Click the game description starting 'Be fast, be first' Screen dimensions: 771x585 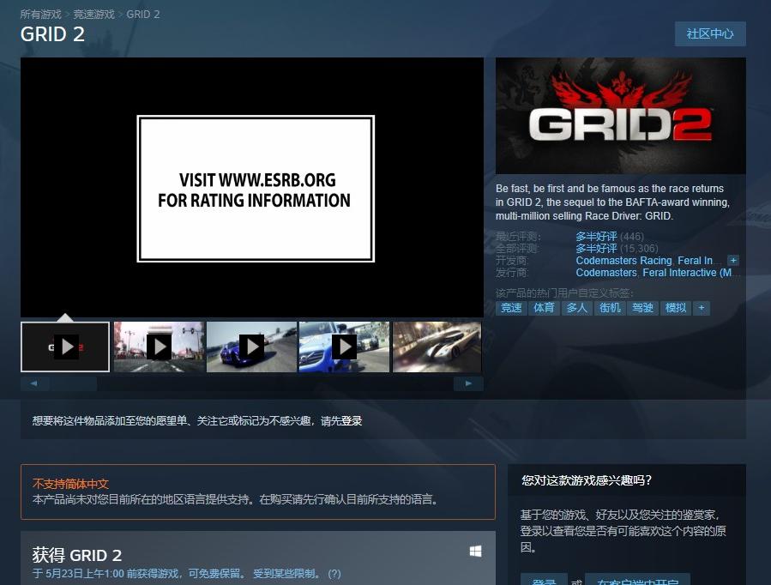pyautogui.click(x=612, y=202)
